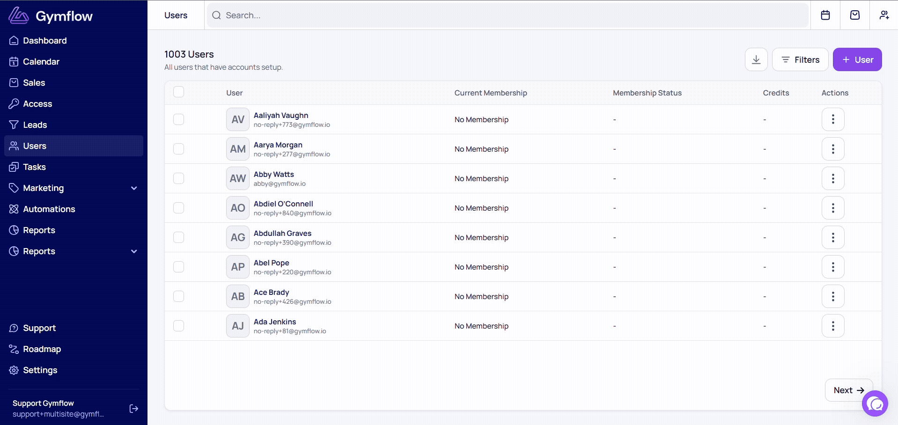Click the Credits column header

click(776, 93)
